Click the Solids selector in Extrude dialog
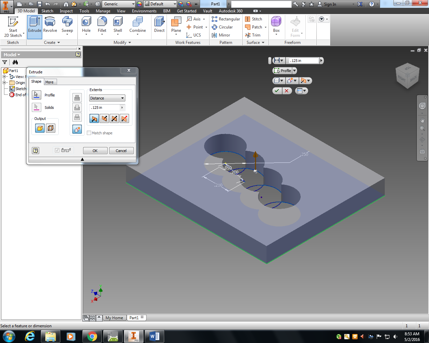Screen dimensions: 429x343 coord(36,107)
